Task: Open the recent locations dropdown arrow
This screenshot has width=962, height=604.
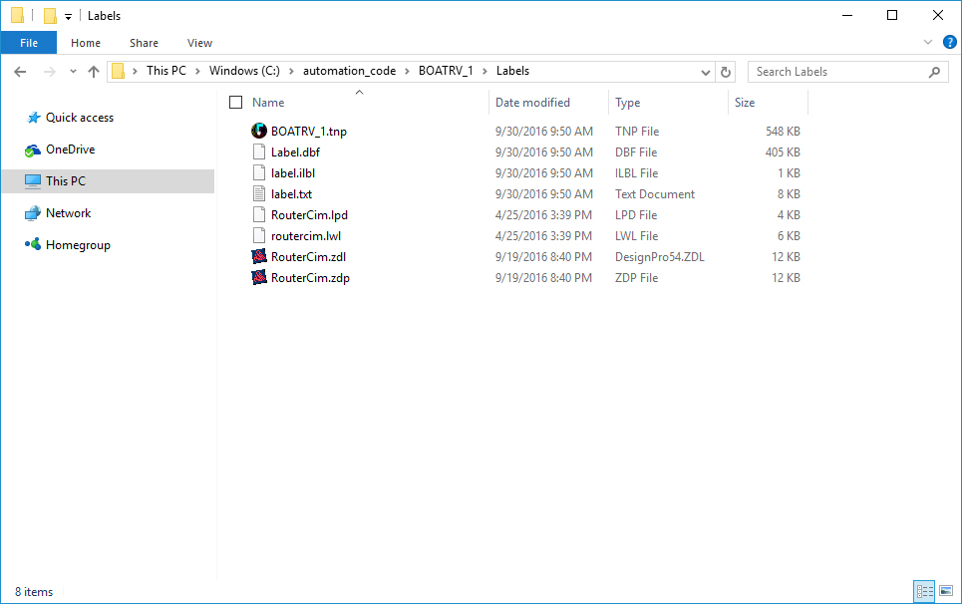Action: pos(73,72)
